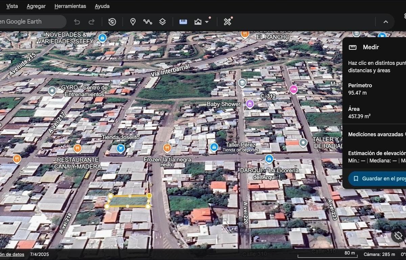Select the TALLER DE RADIAD gray pin
406x260 pixels.
[x=303, y=143]
